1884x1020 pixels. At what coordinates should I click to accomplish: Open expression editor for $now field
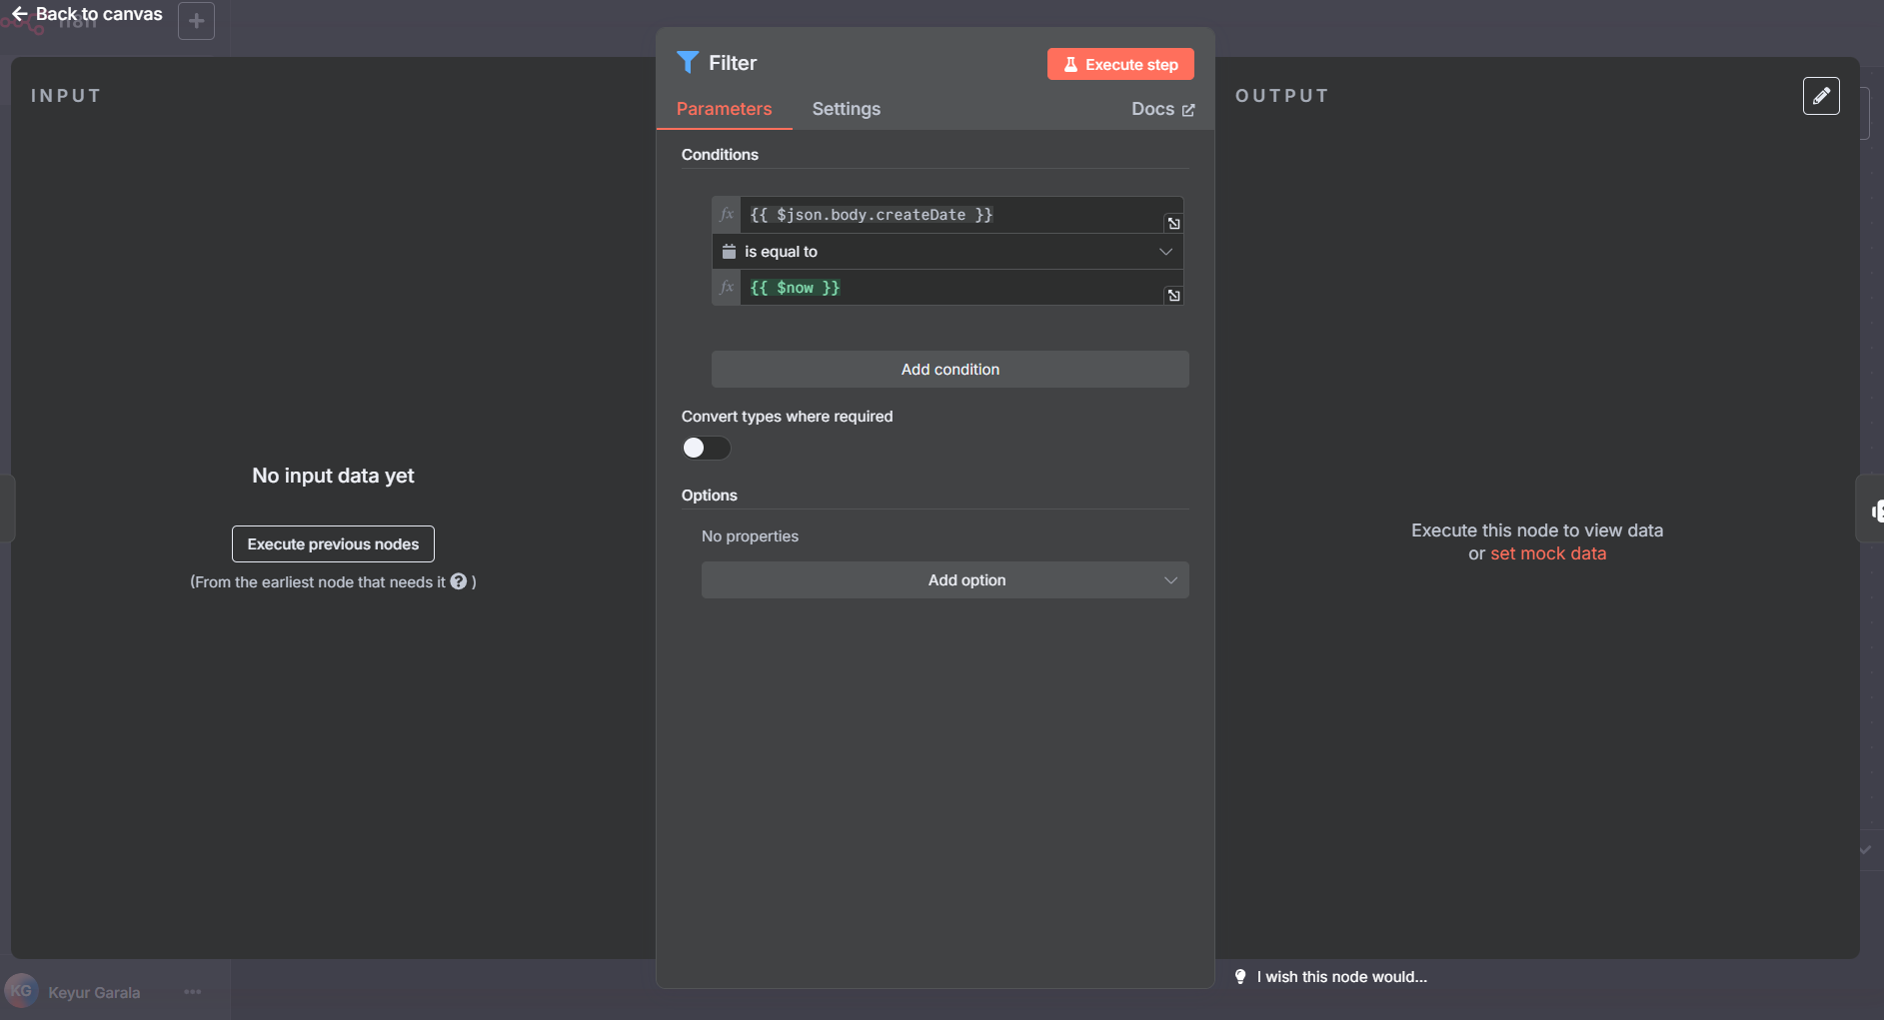[x=1173, y=296]
